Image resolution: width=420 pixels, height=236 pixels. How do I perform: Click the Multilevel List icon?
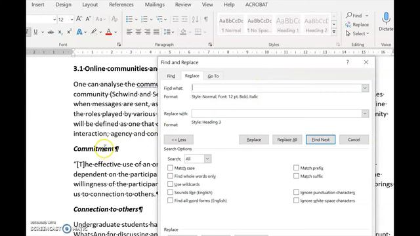click(x=159, y=19)
